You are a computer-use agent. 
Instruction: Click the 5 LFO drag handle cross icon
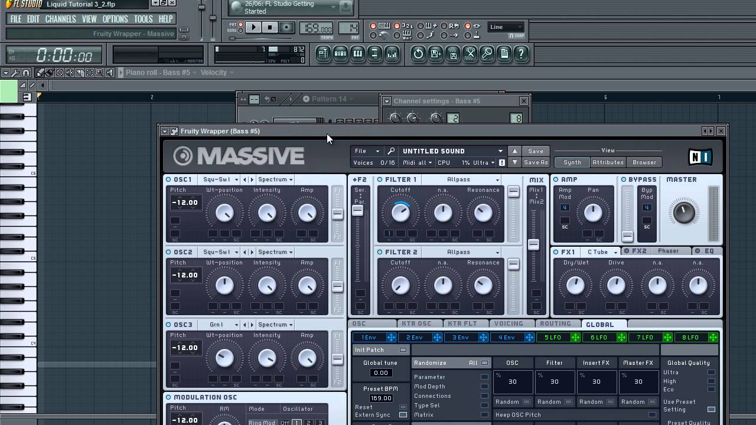pos(575,337)
